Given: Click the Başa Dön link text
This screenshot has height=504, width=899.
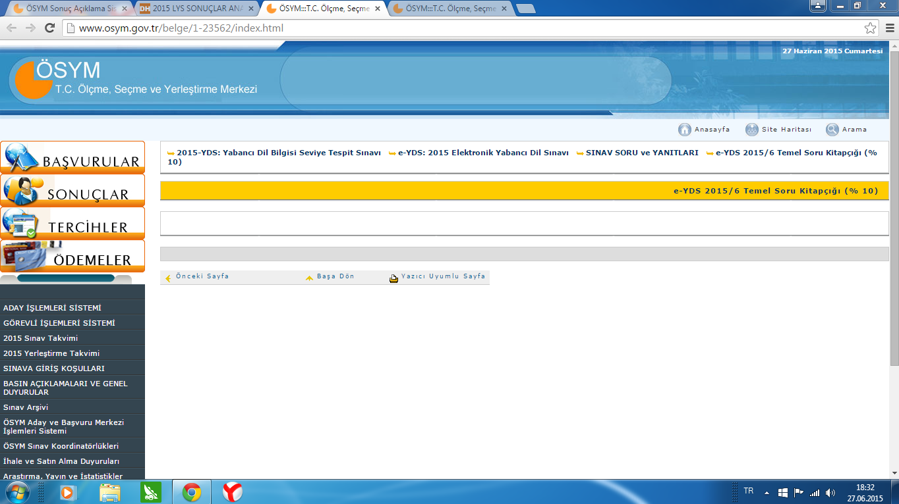Looking at the screenshot, I should [x=335, y=276].
